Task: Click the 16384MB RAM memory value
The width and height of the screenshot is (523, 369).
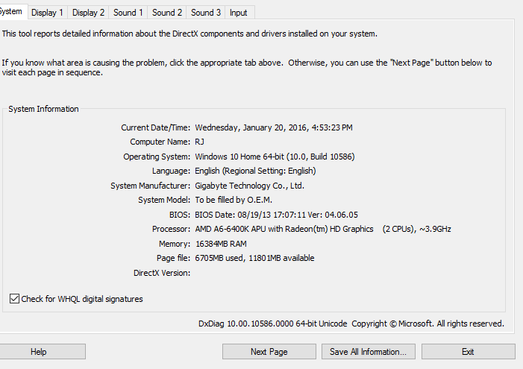Action: 220,244
